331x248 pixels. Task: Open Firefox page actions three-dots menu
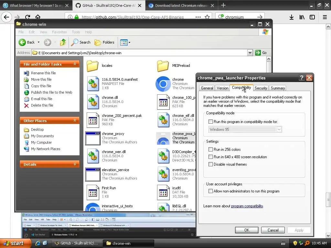[x=198, y=17]
